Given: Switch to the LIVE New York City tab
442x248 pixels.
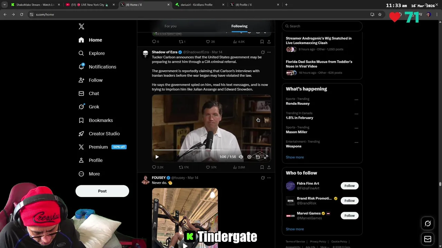Looking at the screenshot, I should (x=90, y=5).
